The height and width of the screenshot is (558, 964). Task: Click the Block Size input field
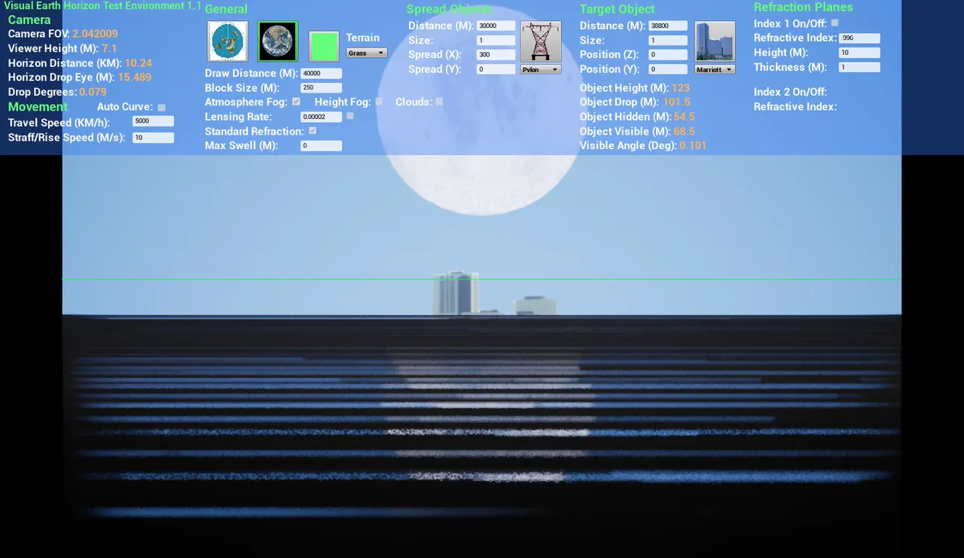(321, 88)
